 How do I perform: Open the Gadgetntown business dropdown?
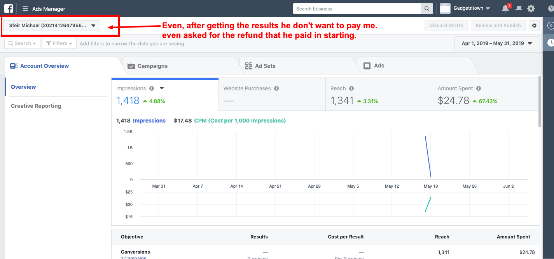[x=472, y=9]
